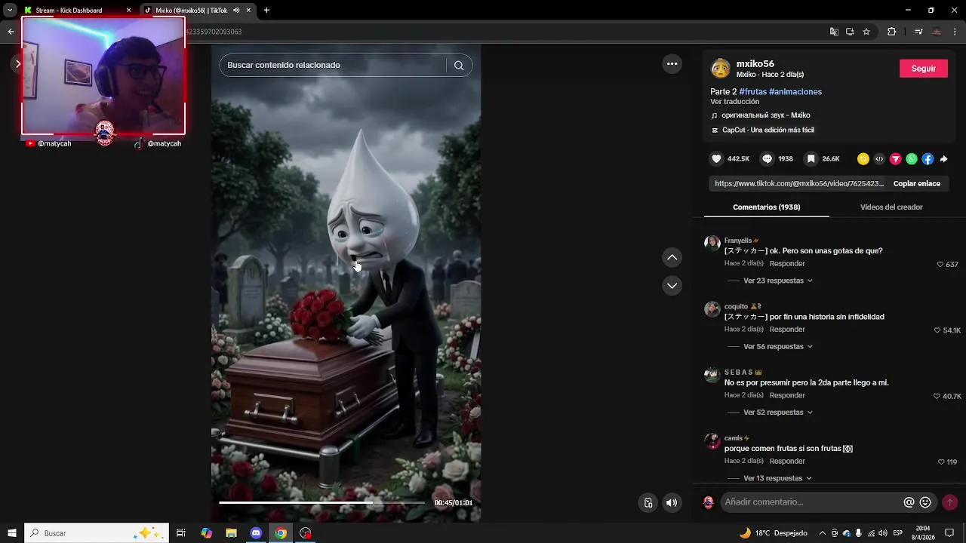Open the Chrome tab search dropdown
The width and height of the screenshot is (966, 543).
(9, 11)
